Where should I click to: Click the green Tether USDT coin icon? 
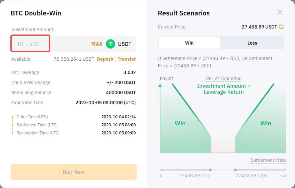(110, 44)
